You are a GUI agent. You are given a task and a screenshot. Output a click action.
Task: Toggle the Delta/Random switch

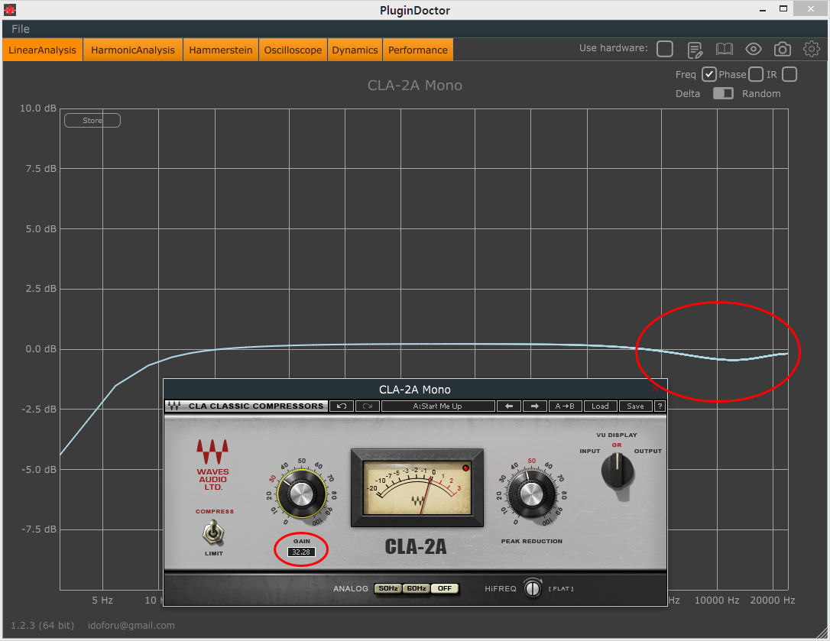point(723,93)
